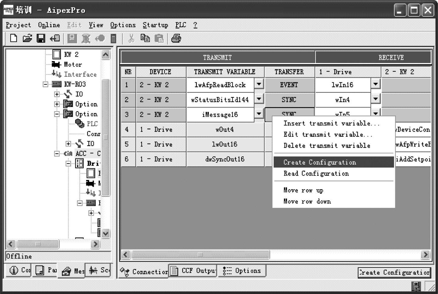The height and width of the screenshot is (294, 438).
Task: Open the lwAfpReadBlock transmit variable dropdown
Action: coord(259,84)
